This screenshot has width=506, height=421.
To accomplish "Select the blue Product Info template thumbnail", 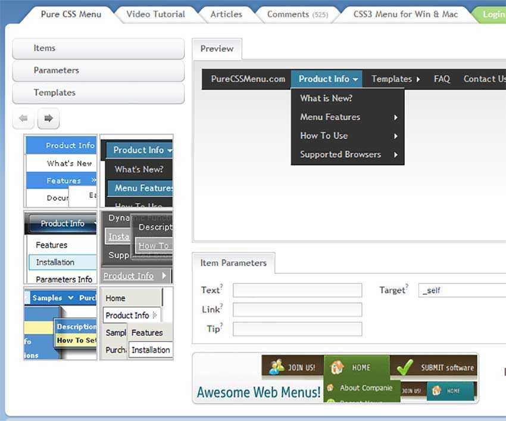I will (x=61, y=171).
